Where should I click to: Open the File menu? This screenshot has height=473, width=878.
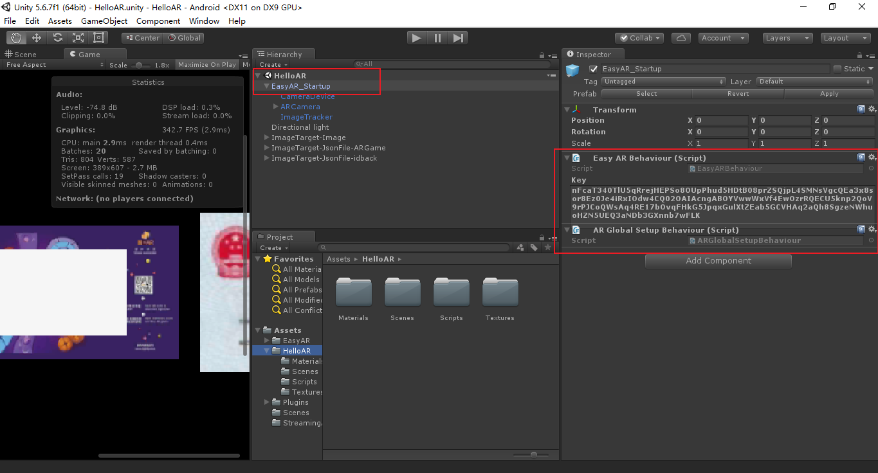10,21
